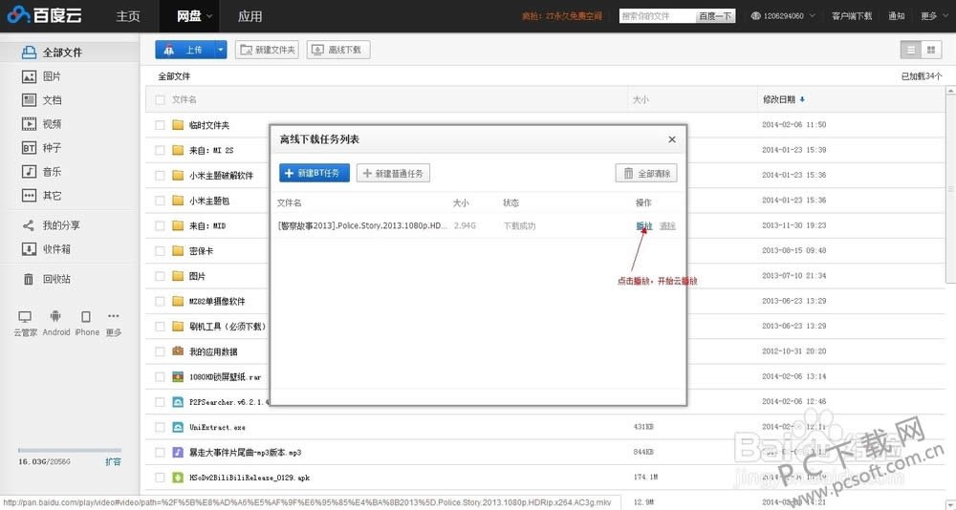Open the 刷机工具（必须下载） folder name

pos(228,326)
